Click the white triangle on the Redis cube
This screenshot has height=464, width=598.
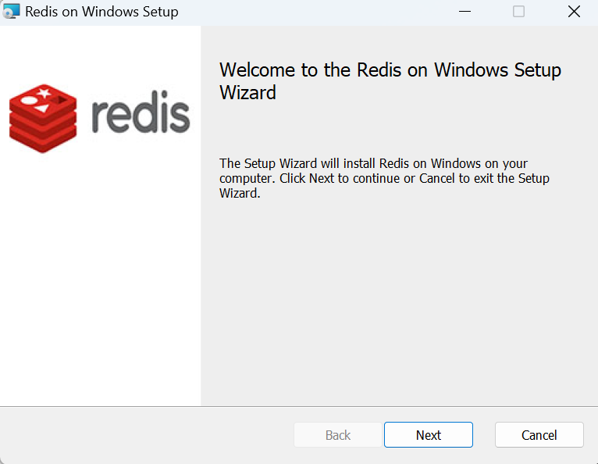point(42,109)
